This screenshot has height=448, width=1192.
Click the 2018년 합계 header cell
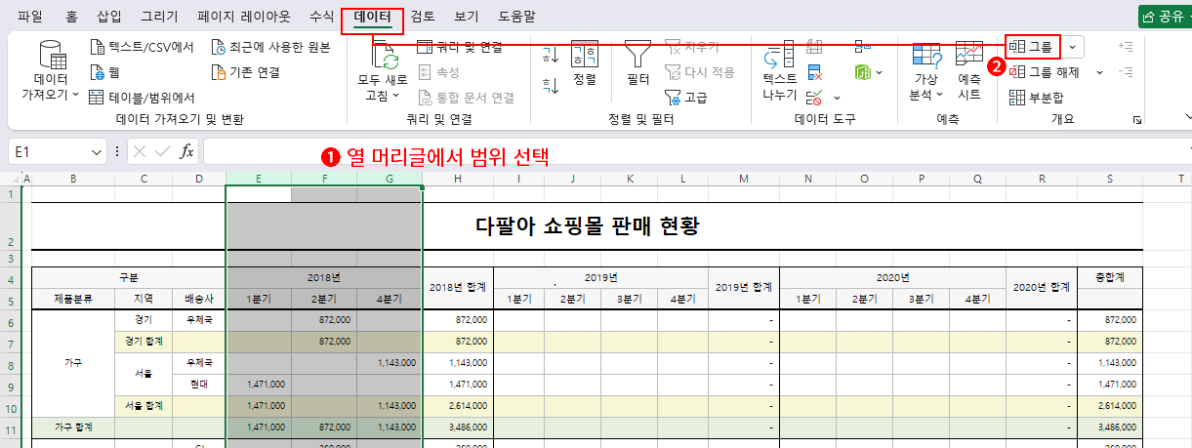[458, 286]
